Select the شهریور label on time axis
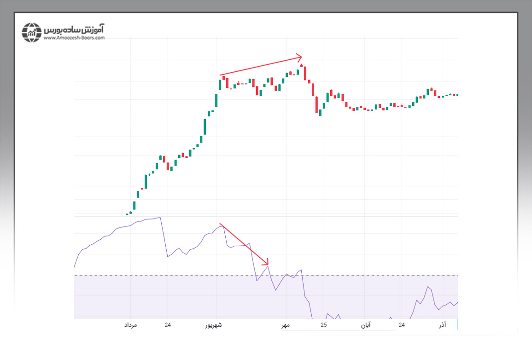The height and width of the screenshot is (340, 532). pos(213,325)
